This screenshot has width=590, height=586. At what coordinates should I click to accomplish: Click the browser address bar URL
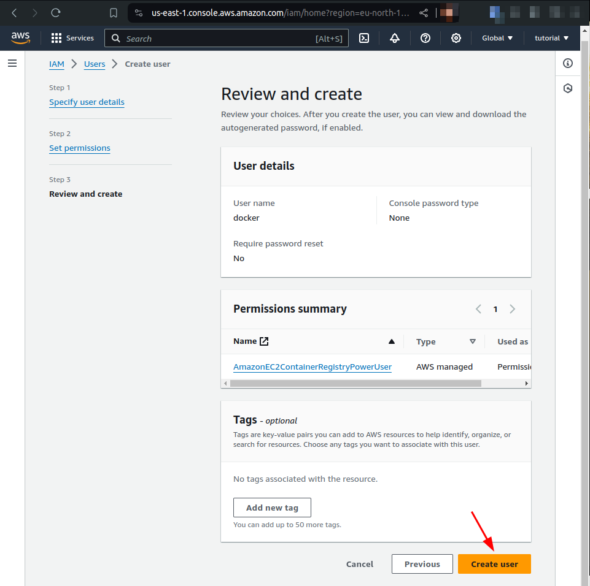coord(280,13)
